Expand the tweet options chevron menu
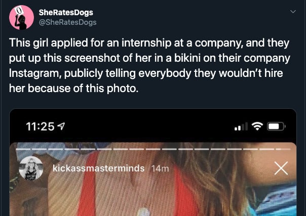This screenshot has width=306, height=216. click(x=293, y=12)
